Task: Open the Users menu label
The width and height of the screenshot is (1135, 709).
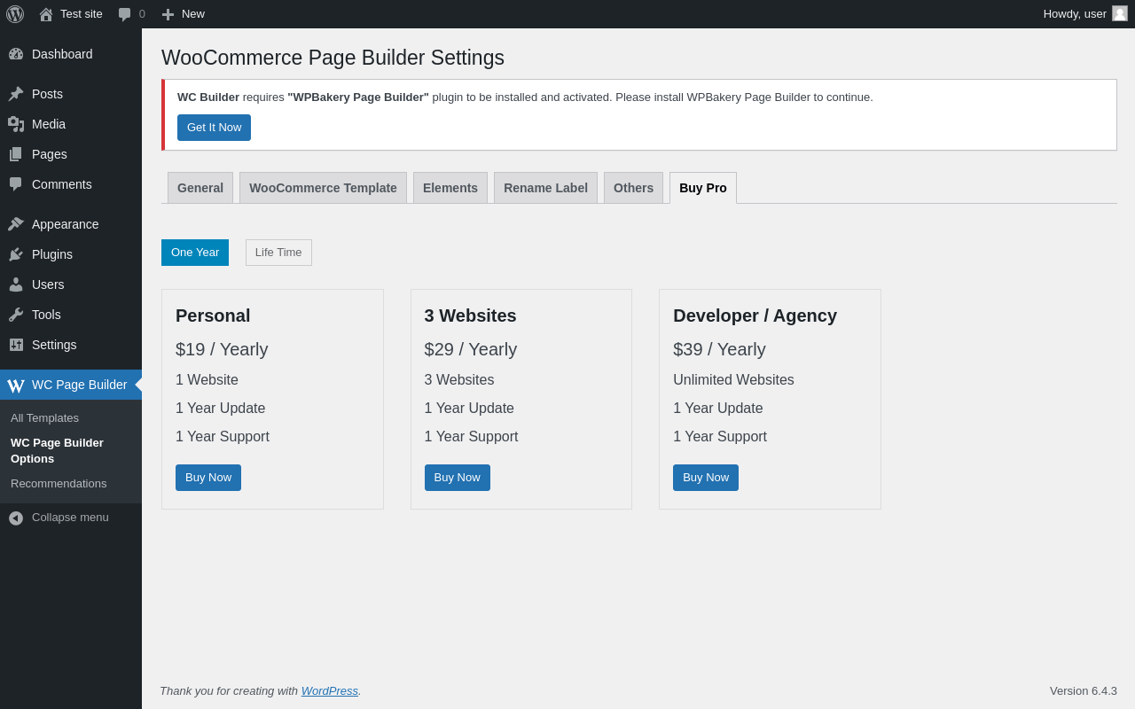Action: point(48,284)
